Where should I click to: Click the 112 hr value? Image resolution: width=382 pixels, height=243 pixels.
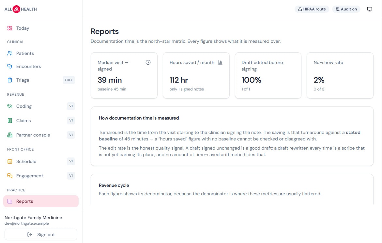click(x=179, y=80)
